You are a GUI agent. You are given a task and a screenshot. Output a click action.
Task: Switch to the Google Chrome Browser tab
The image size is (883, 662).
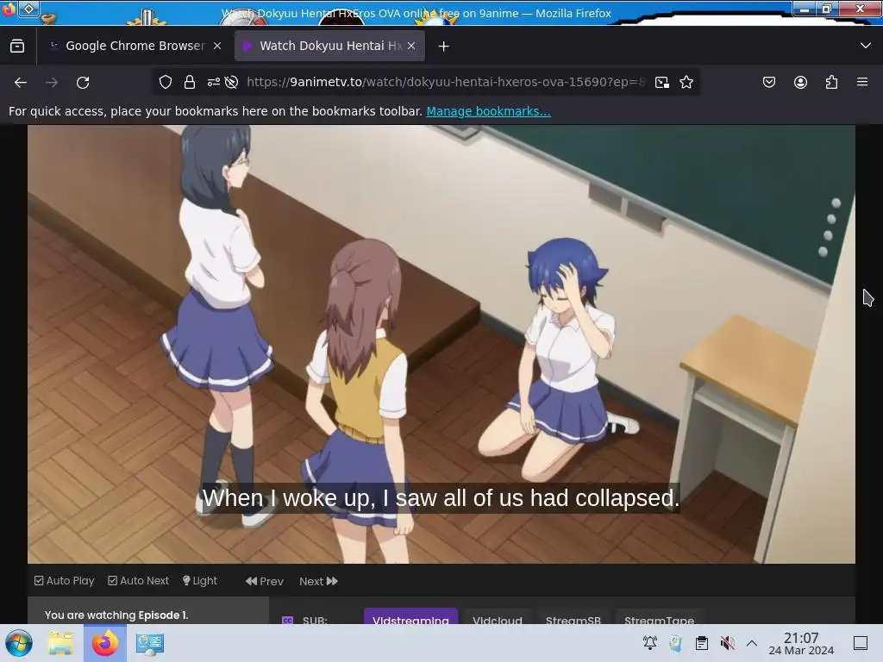click(135, 46)
